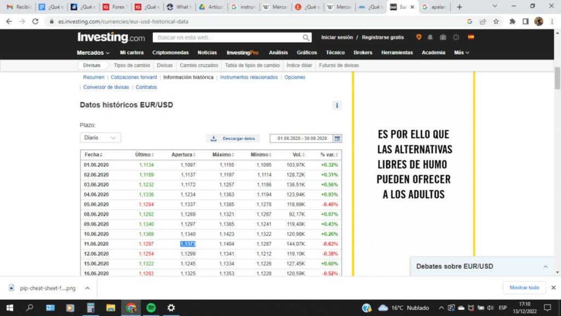Open the taskbar search magnifier
The image size is (561, 316).
coord(30,308)
